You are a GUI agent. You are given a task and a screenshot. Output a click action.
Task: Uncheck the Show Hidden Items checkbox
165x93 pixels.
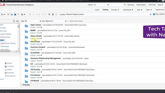154,14
